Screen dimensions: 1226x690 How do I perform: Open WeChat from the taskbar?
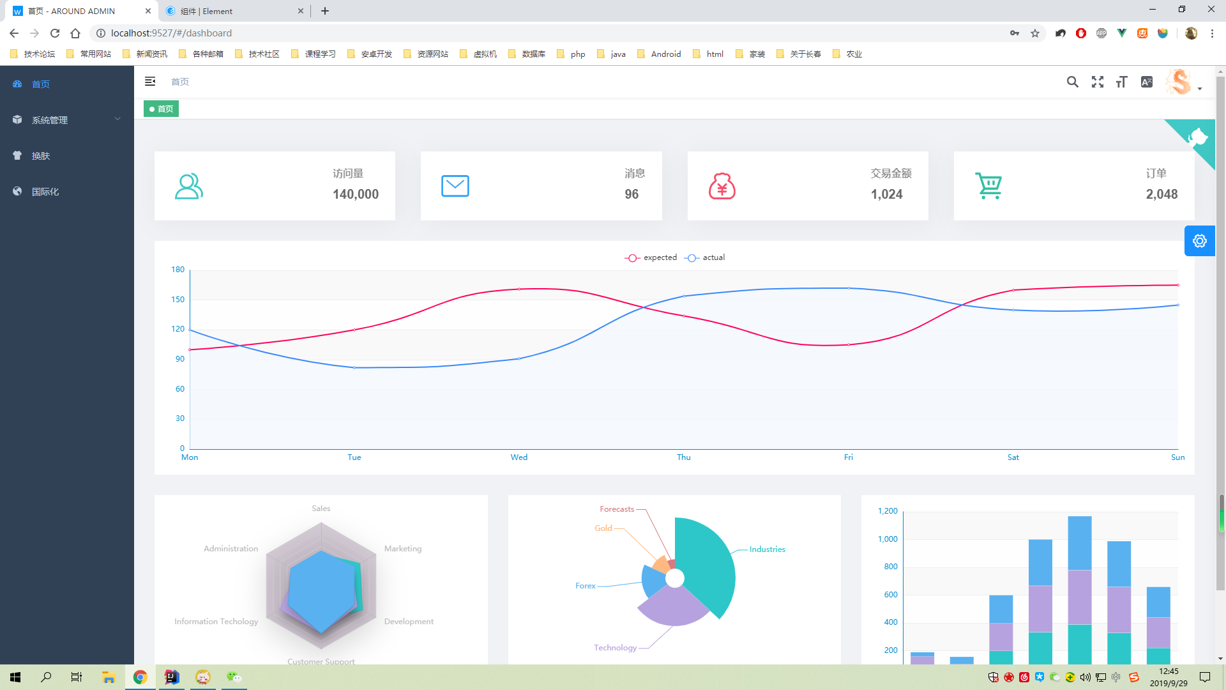point(234,677)
